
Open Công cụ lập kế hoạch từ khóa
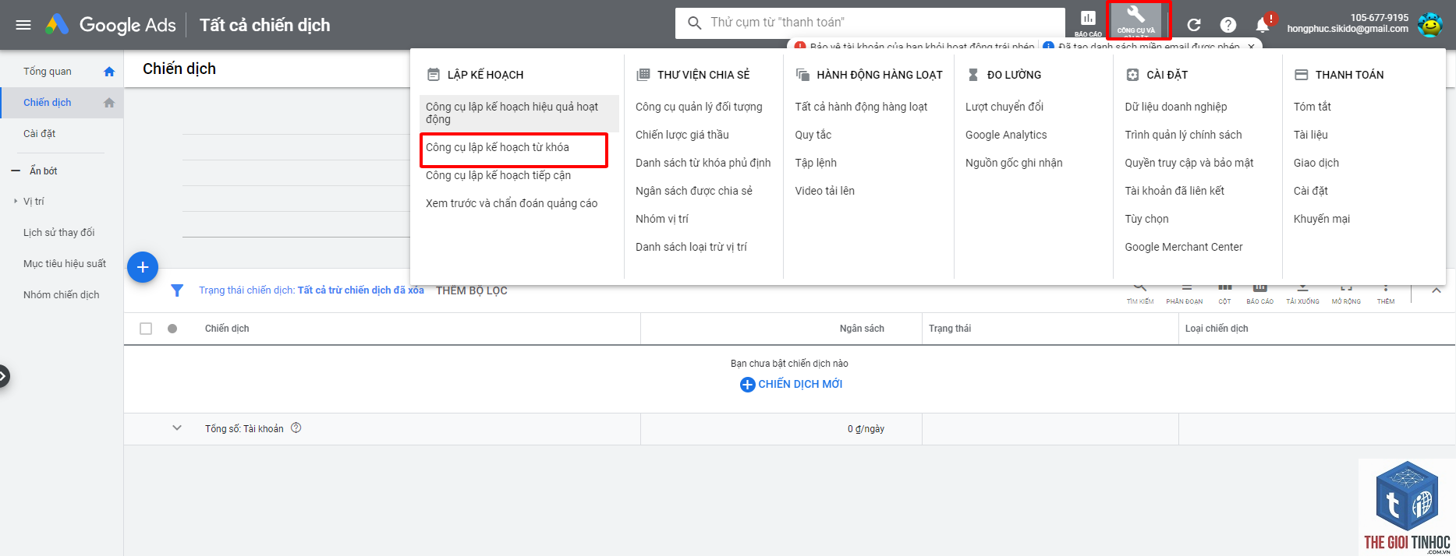[x=498, y=147]
